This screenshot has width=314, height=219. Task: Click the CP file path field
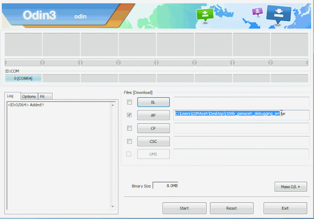[241, 128]
